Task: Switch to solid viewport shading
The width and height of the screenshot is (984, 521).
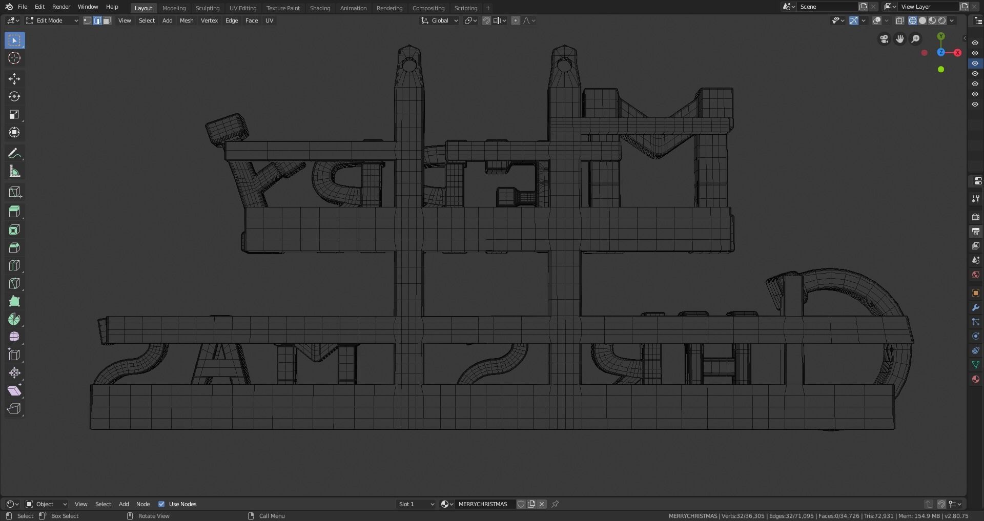Action: pyautogui.click(x=922, y=20)
